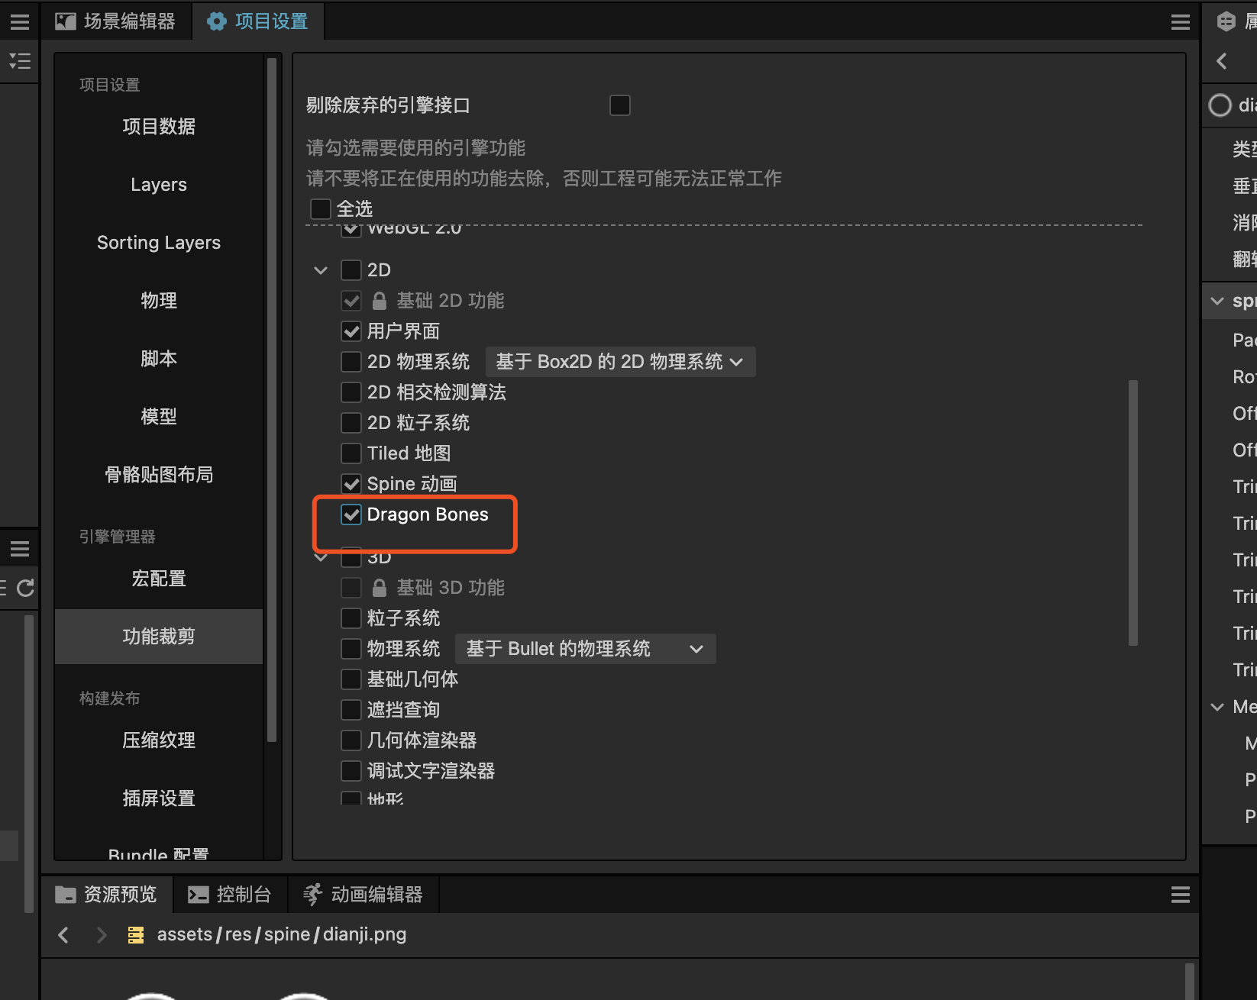1257x1000 pixels.
Task: Click the refresh icon in left panel
Action: pyautogui.click(x=26, y=588)
